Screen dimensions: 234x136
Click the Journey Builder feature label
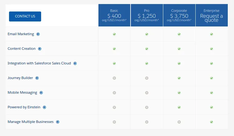pyautogui.click(x=20, y=78)
